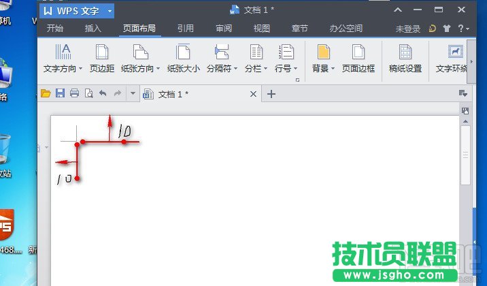Image resolution: width=487 pixels, height=286 pixels.
Task: Switch to the 办公空间 tab
Action: coord(346,29)
